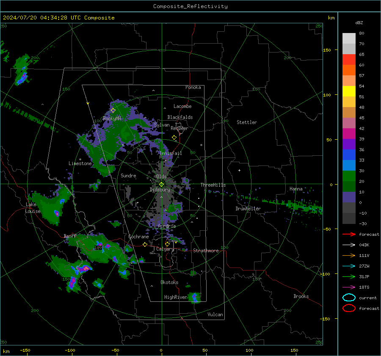Click the Calgary city label

165,249
